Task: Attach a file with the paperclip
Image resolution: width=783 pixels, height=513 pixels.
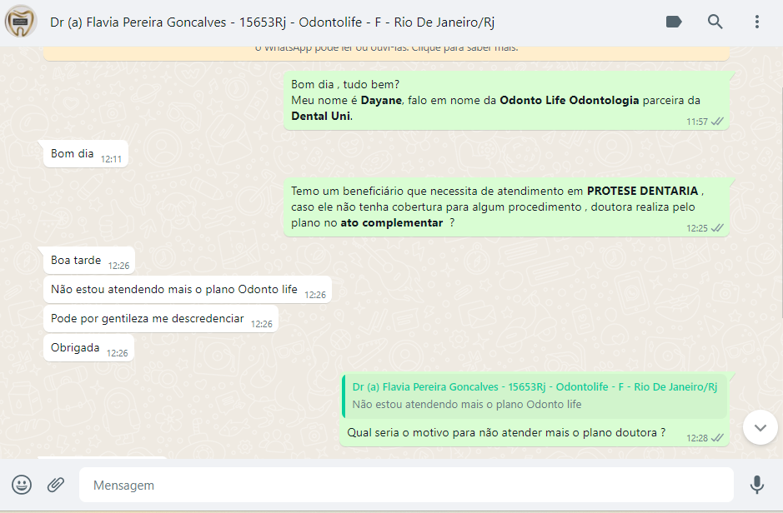Action: click(56, 485)
